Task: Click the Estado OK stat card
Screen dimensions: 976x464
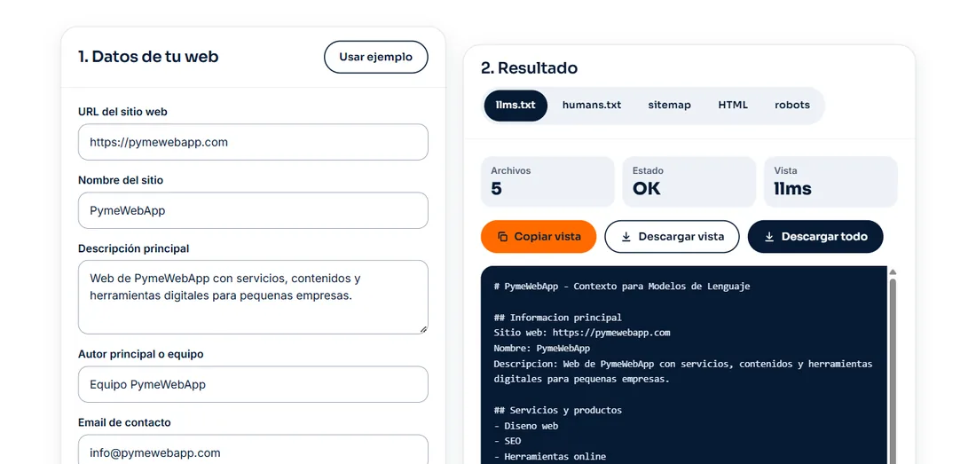Action: click(x=689, y=182)
